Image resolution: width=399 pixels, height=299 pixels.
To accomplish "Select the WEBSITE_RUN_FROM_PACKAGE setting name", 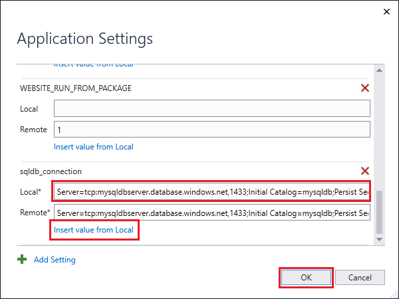I will 76,88.
